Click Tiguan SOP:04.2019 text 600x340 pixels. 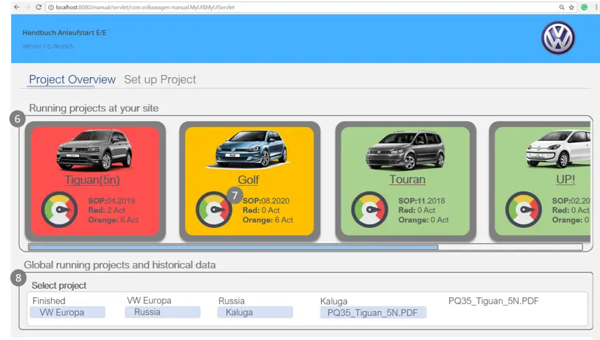click(111, 200)
